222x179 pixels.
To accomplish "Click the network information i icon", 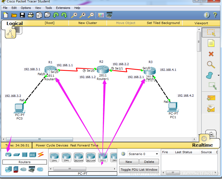I will tap(207, 15).
